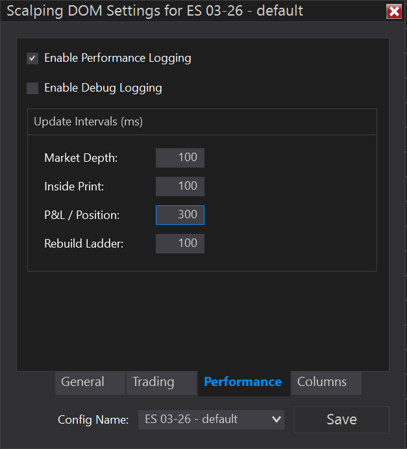Save the current configuration
Image resolution: width=407 pixels, height=449 pixels.
pyautogui.click(x=341, y=420)
